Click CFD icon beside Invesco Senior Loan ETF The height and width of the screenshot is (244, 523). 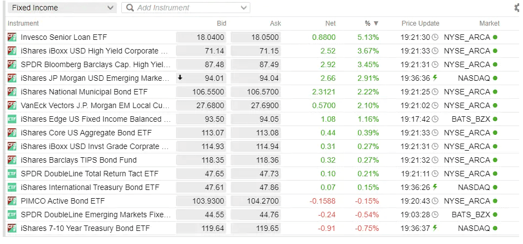pos(12,37)
